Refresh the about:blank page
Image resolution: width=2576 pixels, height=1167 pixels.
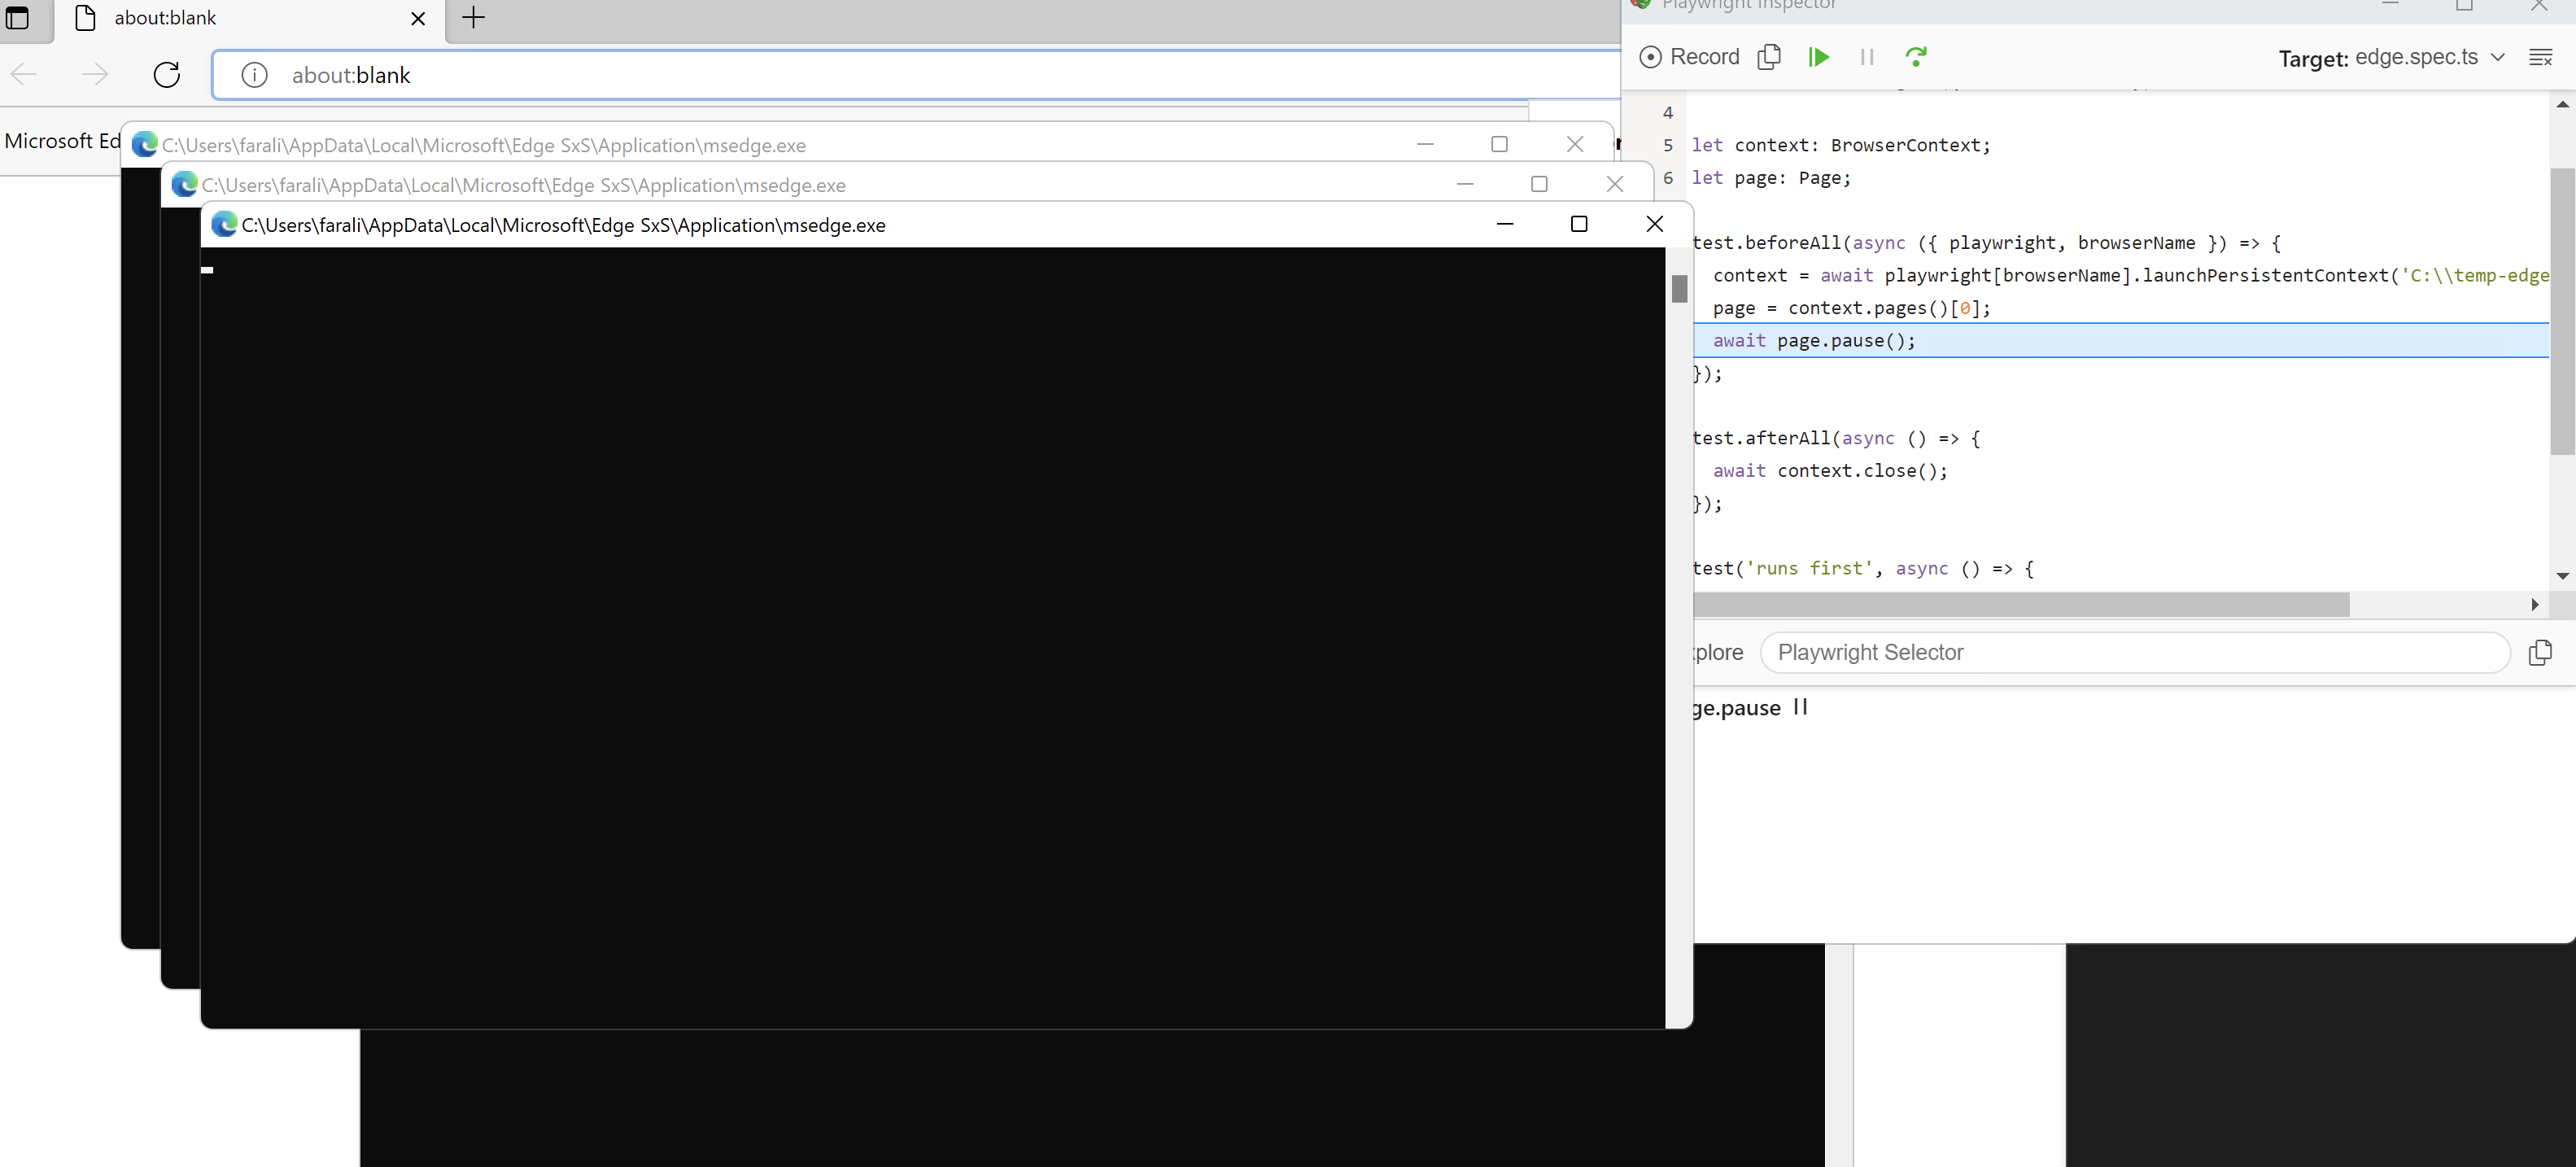tap(166, 74)
